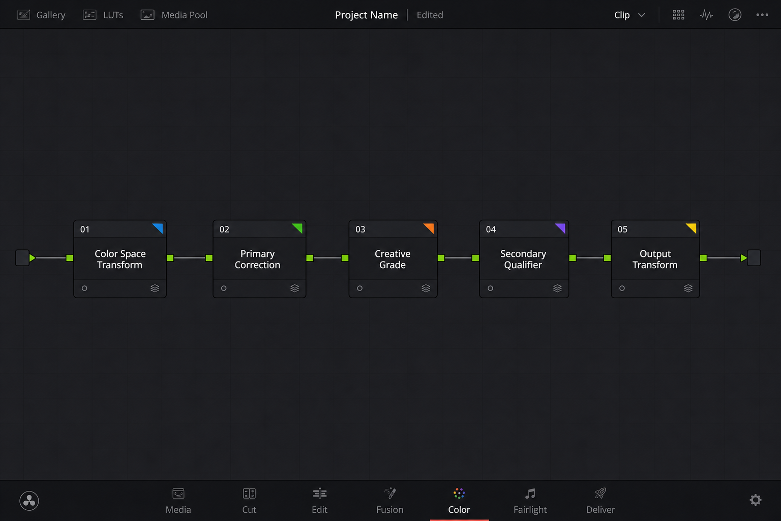
Task: Open the Gallery panel
Action: (x=41, y=15)
